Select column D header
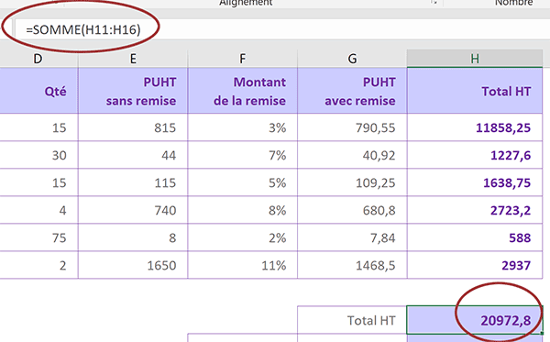This screenshot has height=342, width=550. pyautogui.click(x=38, y=59)
